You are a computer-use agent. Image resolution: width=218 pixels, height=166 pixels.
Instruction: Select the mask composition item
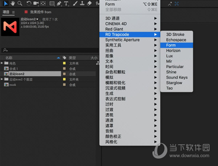point(13,85)
